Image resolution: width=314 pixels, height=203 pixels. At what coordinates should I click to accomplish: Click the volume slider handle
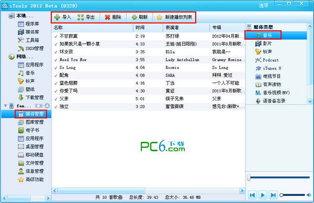(282, 195)
